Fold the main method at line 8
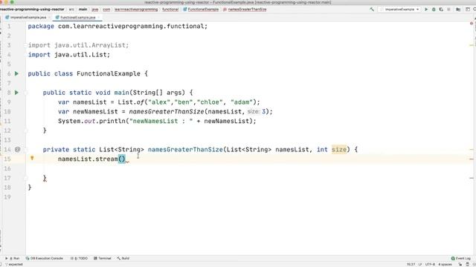Screen dimensions: 476x267 [x=26, y=92]
